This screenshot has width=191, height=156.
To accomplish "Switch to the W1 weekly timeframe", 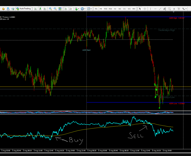I will coord(129,9).
